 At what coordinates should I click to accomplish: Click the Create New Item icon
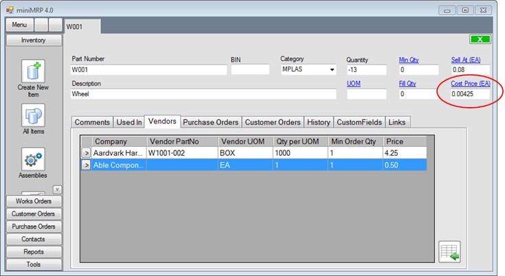click(33, 71)
